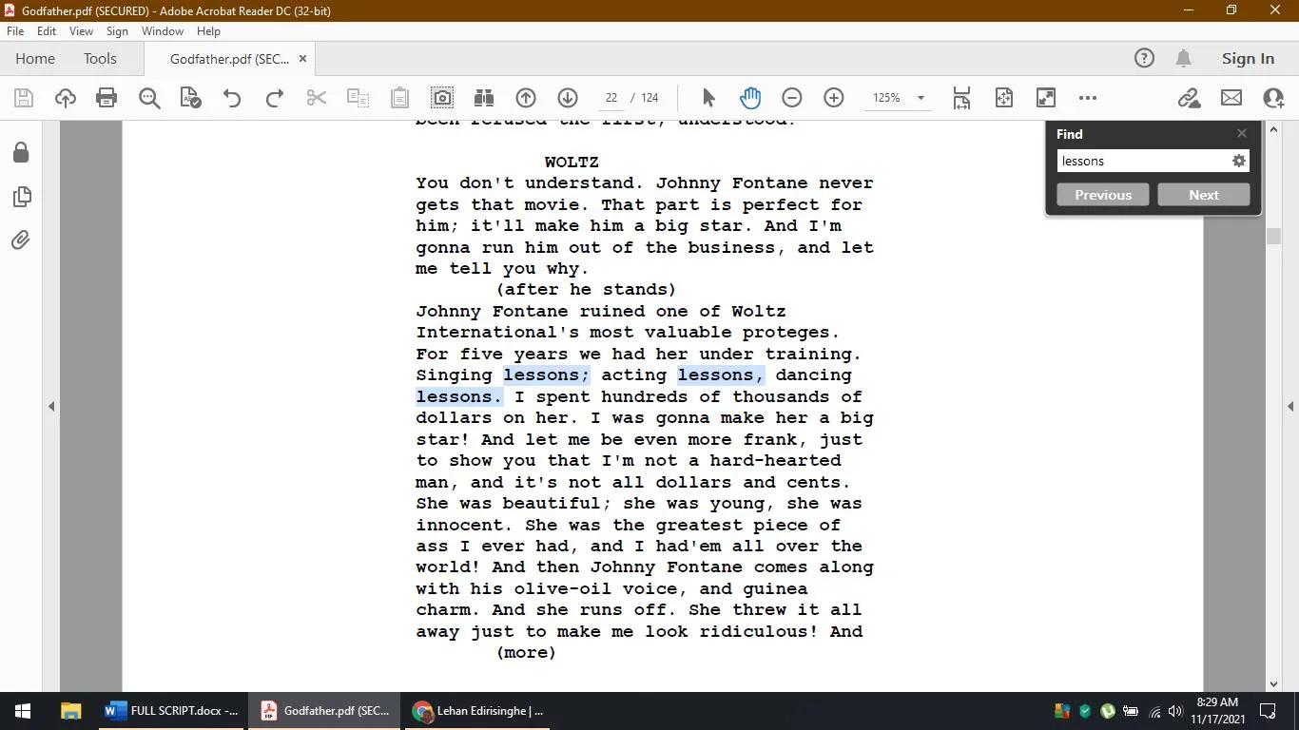Click the share with others person icon
Screen dimensions: 1299x730
tap(1273, 98)
